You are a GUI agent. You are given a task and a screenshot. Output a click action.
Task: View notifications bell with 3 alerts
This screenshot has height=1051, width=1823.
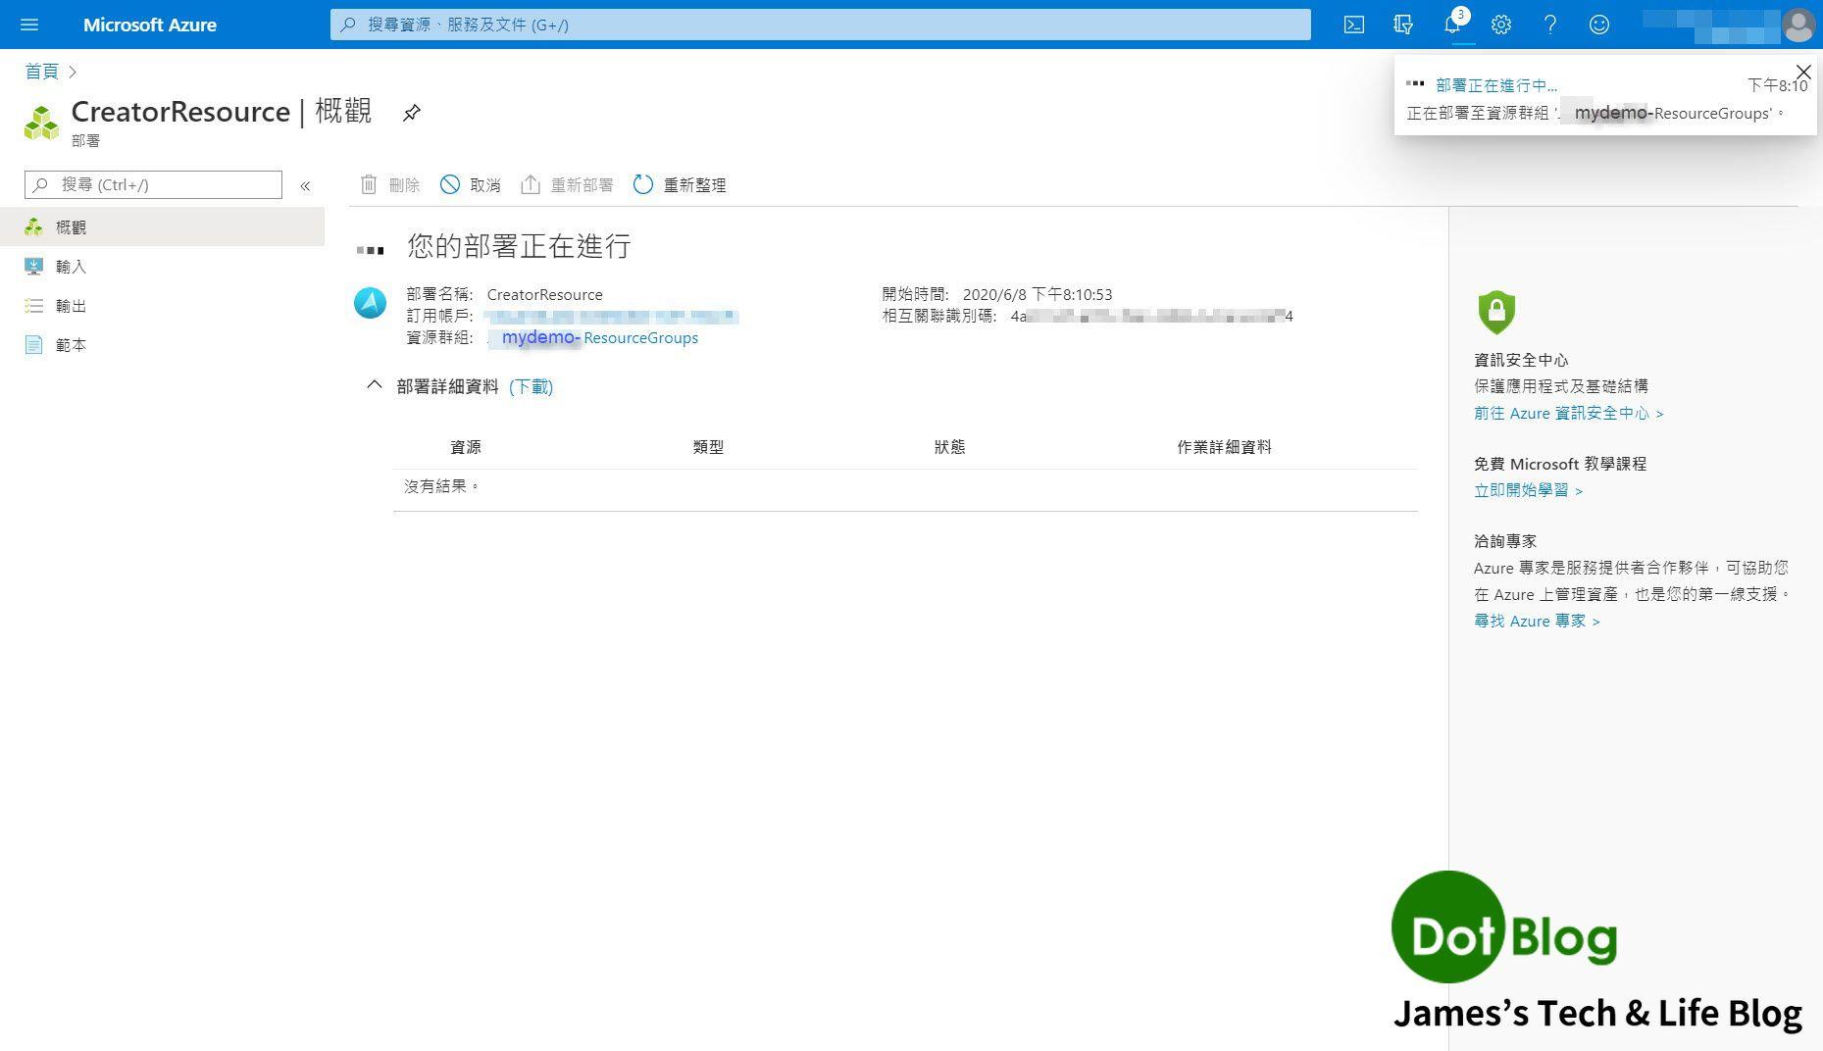click(x=1452, y=25)
